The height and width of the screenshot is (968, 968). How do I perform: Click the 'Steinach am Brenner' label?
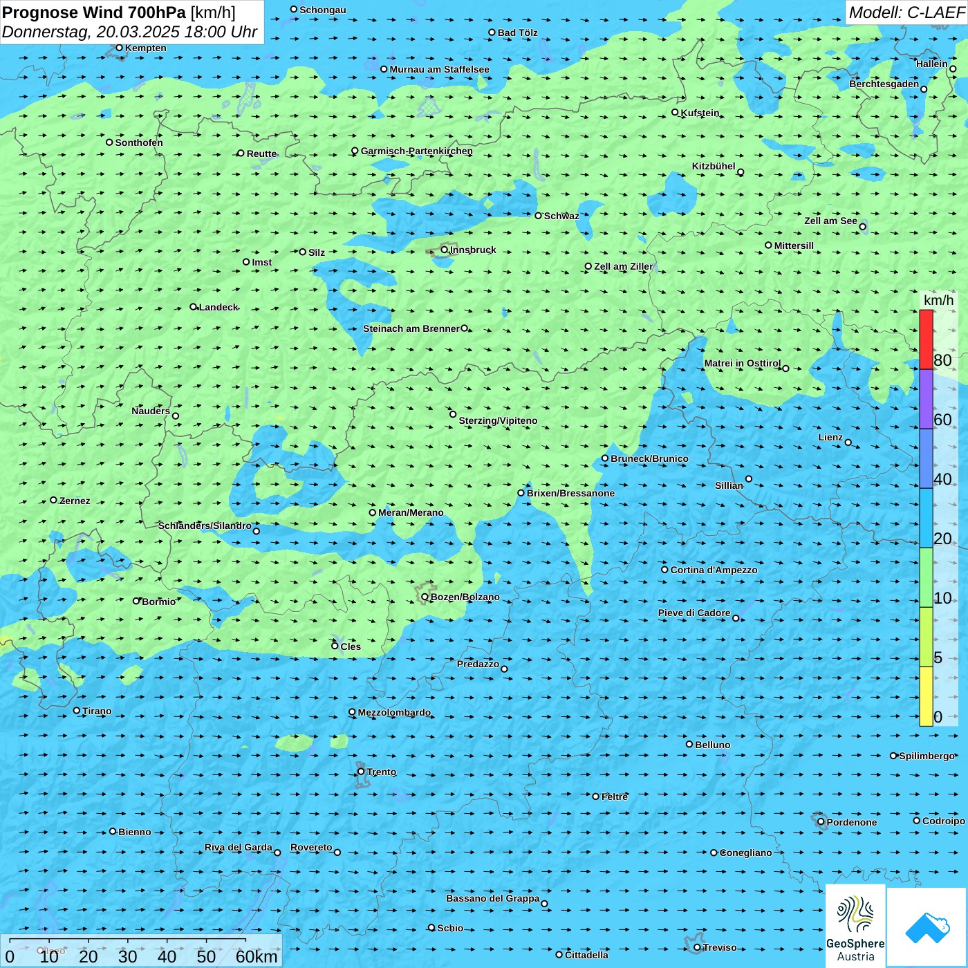click(x=411, y=328)
